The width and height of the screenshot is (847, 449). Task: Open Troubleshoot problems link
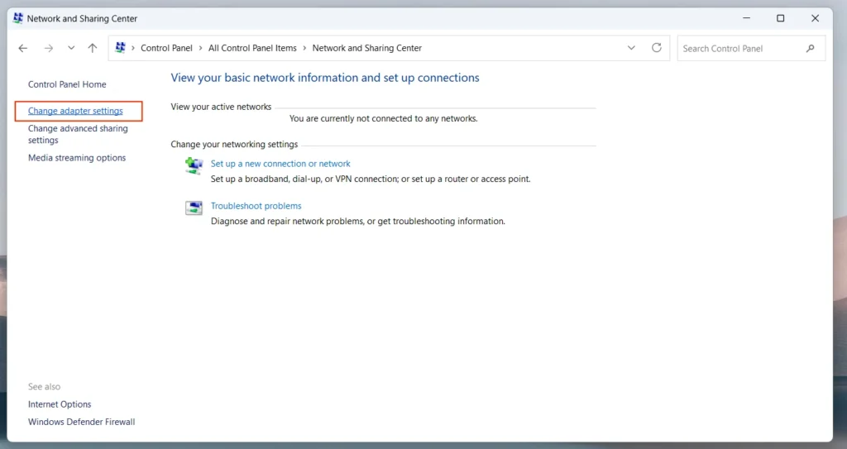point(256,206)
